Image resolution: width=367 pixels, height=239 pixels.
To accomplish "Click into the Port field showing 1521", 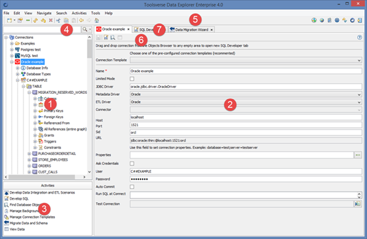I will point(246,125).
